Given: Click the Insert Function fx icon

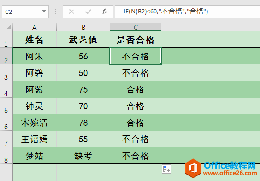Looking at the screenshot, I should [105, 12].
